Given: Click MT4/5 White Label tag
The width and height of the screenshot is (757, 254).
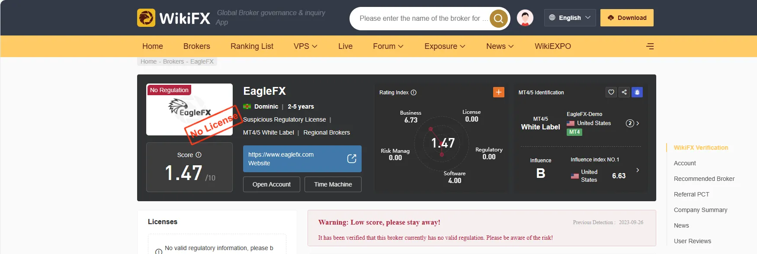Looking at the screenshot, I should point(269,132).
